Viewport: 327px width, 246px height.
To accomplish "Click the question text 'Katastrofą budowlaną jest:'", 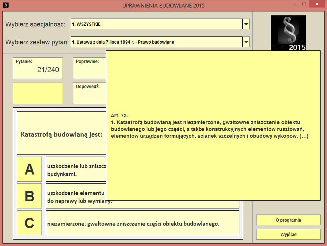I will [62, 134].
